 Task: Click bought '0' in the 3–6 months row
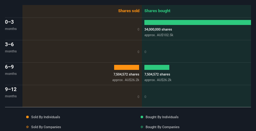145,52
